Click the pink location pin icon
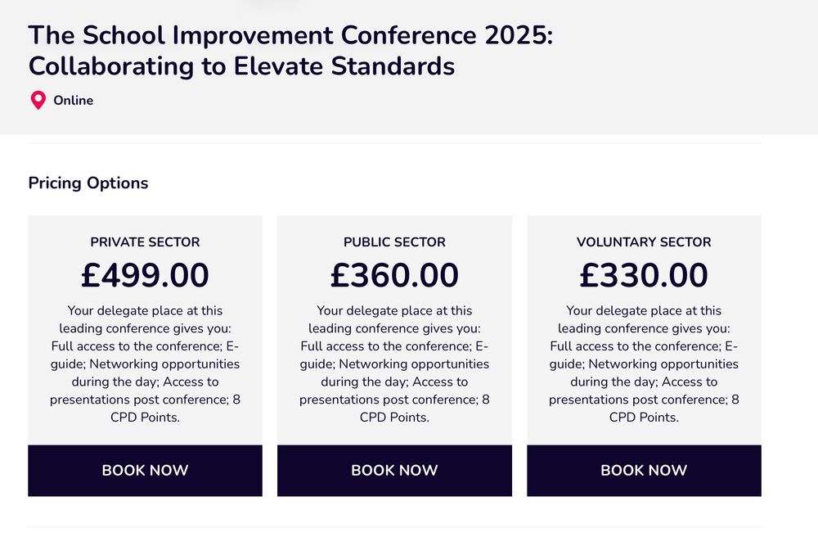Viewport: 818px width, 560px height. point(38,101)
